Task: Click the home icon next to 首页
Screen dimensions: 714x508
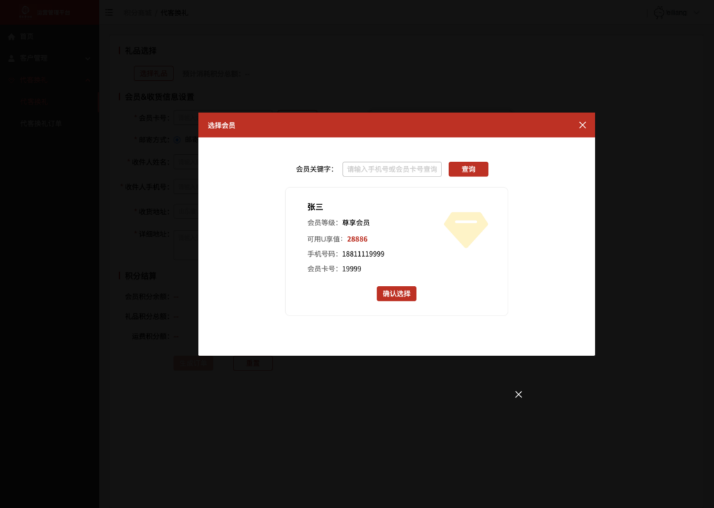Action: coord(11,36)
